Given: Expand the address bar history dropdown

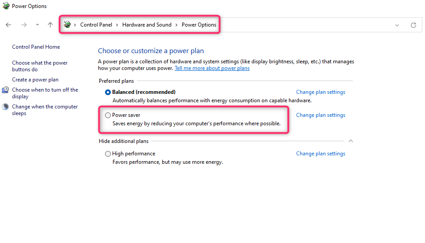Looking at the screenshot, I should pos(397,25).
